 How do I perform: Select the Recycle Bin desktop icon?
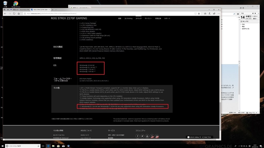(5, 4)
